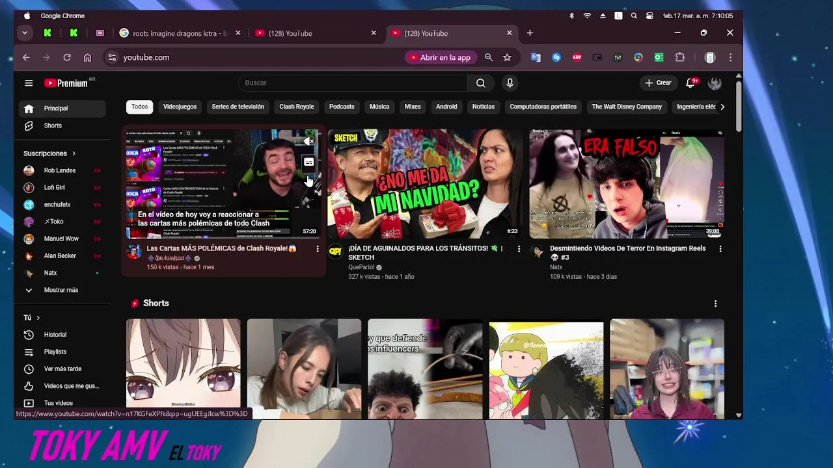This screenshot has width=833, height=468.
Task: Click the browser home button
Action: (87, 57)
